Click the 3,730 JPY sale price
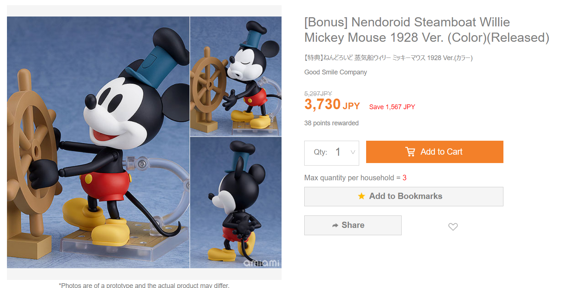This screenshot has width=562, height=288. pos(332,104)
